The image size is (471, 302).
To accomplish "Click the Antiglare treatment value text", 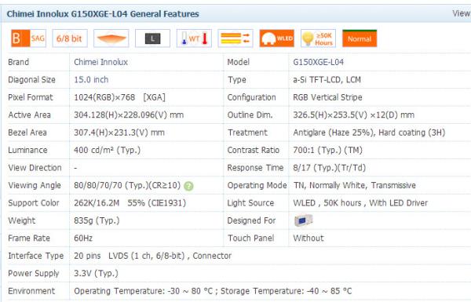I will [369, 133].
